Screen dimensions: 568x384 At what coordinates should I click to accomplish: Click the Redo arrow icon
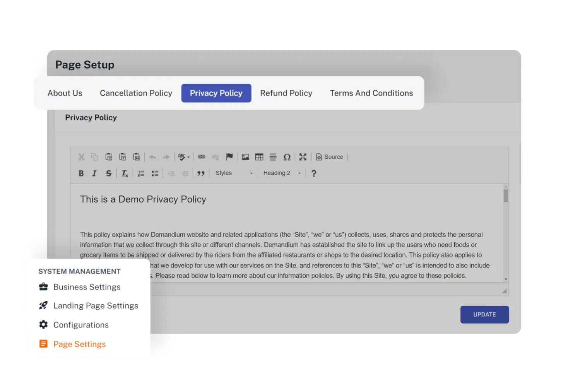[x=166, y=157]
